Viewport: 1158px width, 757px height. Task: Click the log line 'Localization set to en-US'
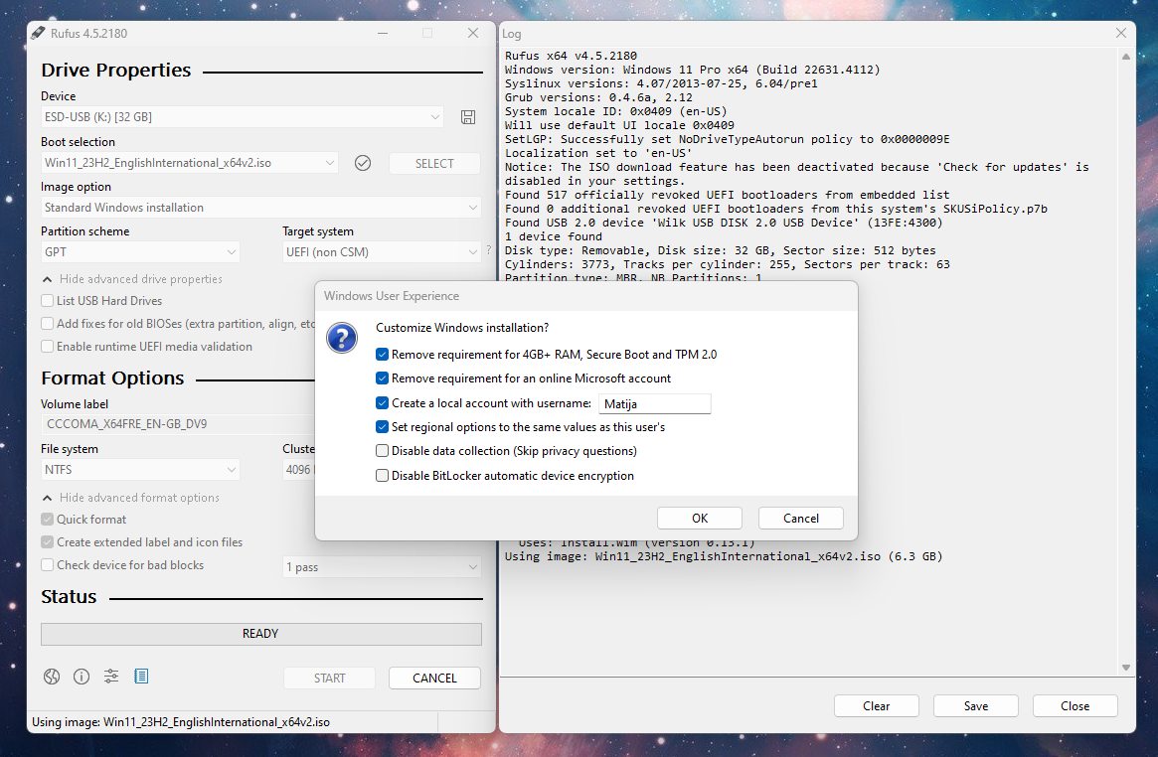[x=598, y=153]
